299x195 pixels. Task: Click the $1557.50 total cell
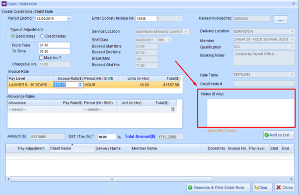(165, 85)
